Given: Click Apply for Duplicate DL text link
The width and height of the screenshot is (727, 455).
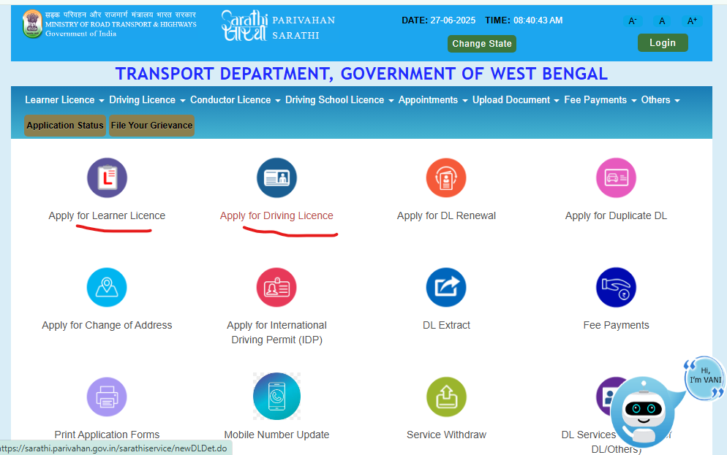Looking at the screenshot, I should pyautogui.click(x=616, y=215).
